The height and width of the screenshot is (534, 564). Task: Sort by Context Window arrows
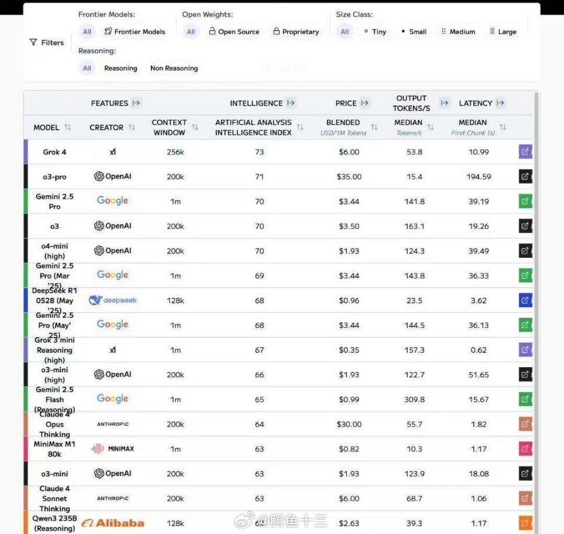[195, 128]
